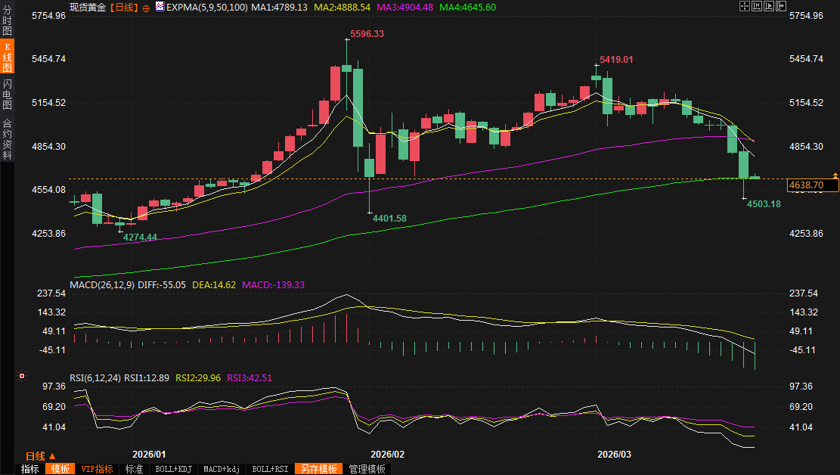Open the 闪电图 side tab

7,94
